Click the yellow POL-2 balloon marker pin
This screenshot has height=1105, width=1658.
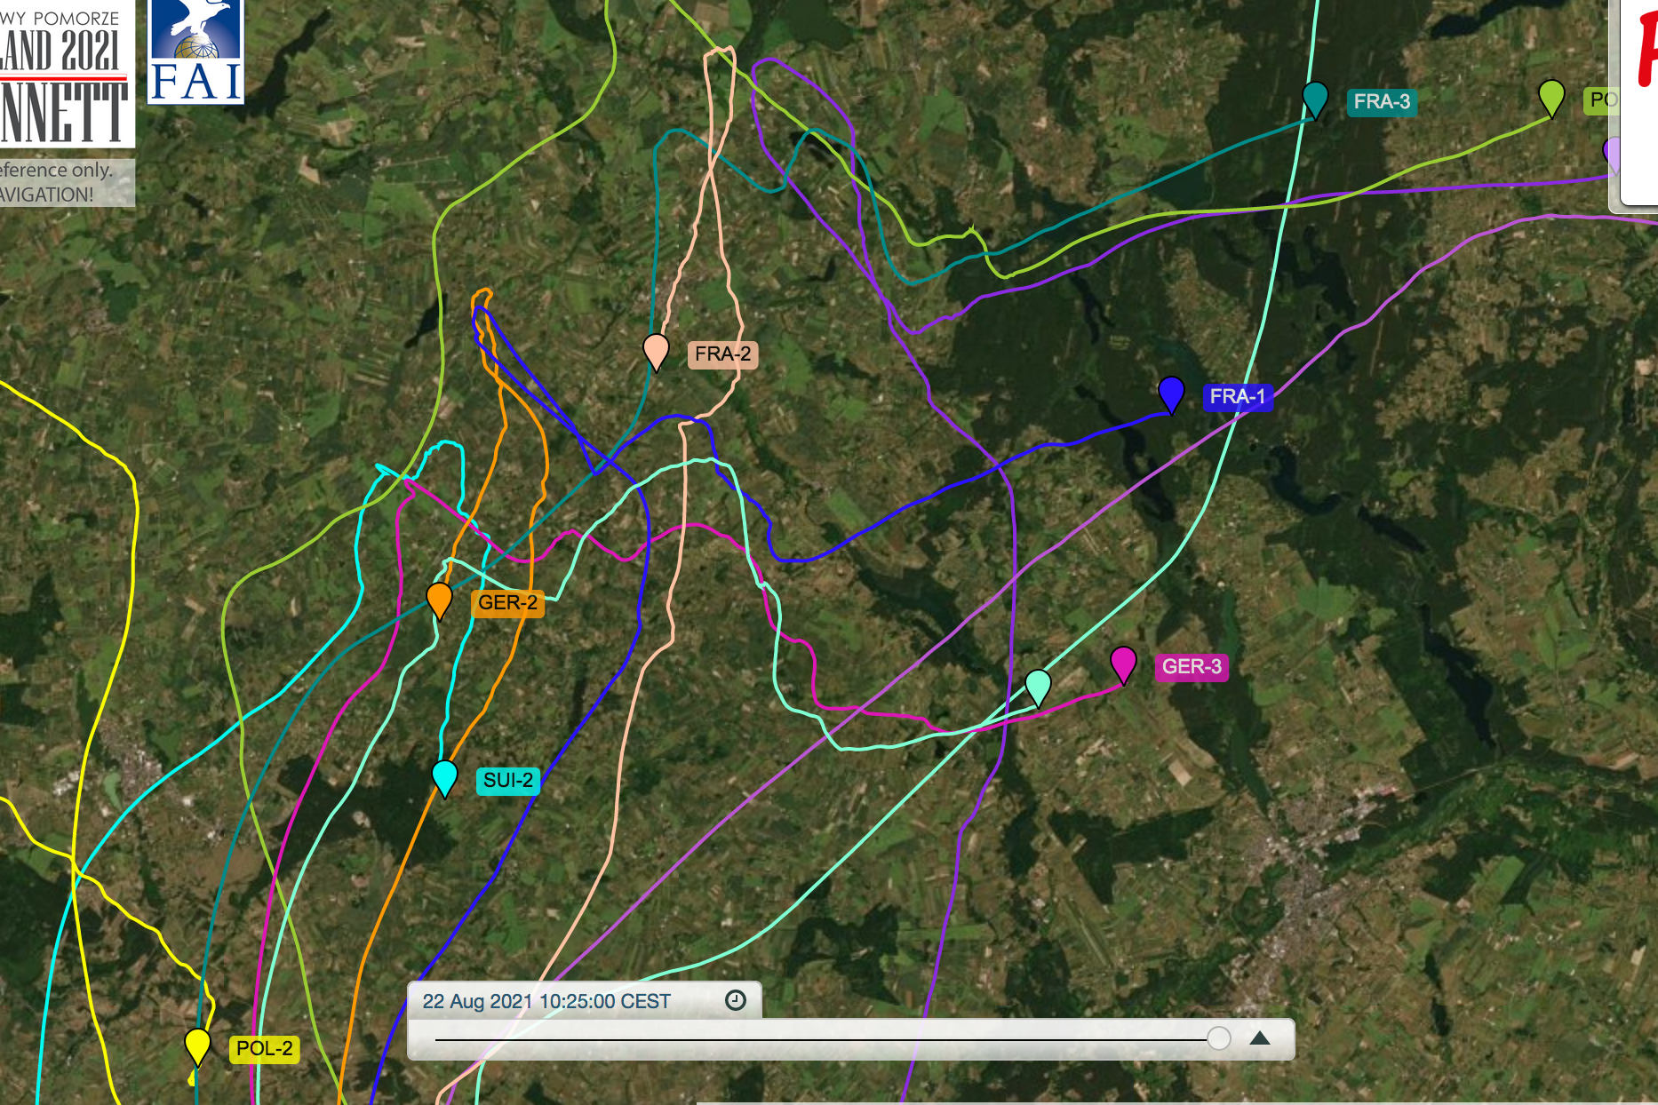197,1045
